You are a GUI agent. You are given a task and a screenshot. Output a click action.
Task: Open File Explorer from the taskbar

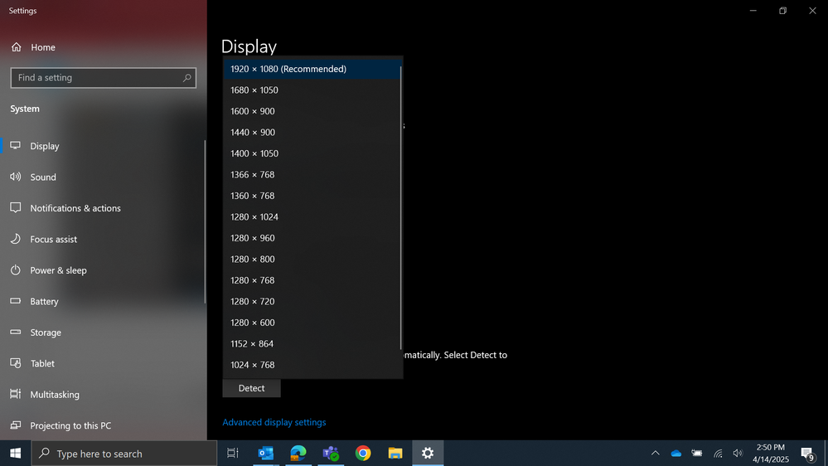395,454
